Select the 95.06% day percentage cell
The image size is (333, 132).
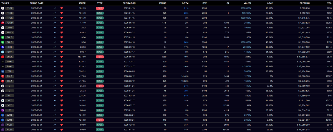269,23
